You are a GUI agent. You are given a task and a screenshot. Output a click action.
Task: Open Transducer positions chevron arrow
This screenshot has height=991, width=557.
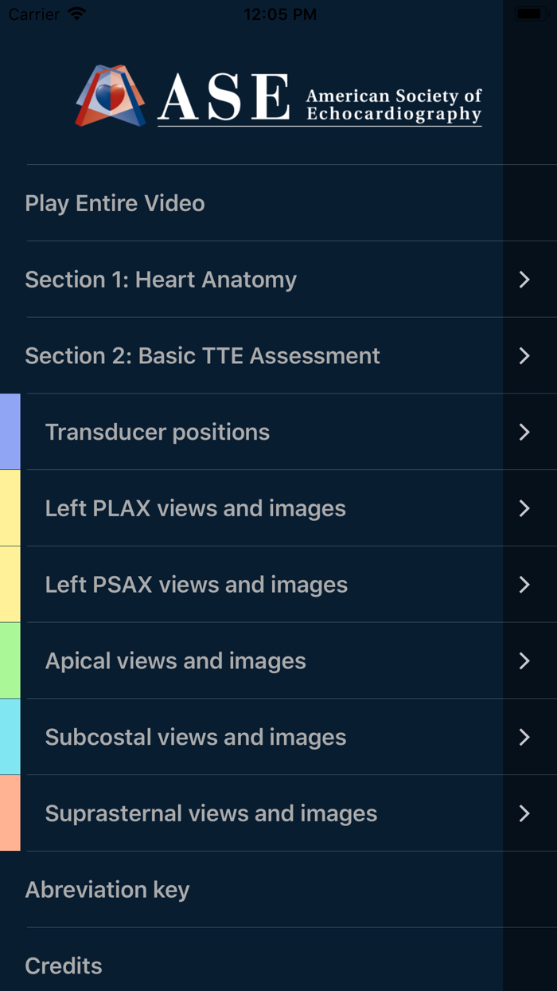tap(524, 432)
